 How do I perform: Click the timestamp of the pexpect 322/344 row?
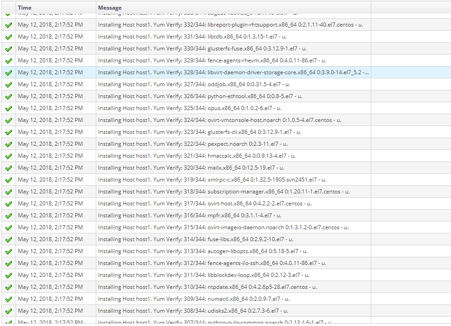click(50, 144)
